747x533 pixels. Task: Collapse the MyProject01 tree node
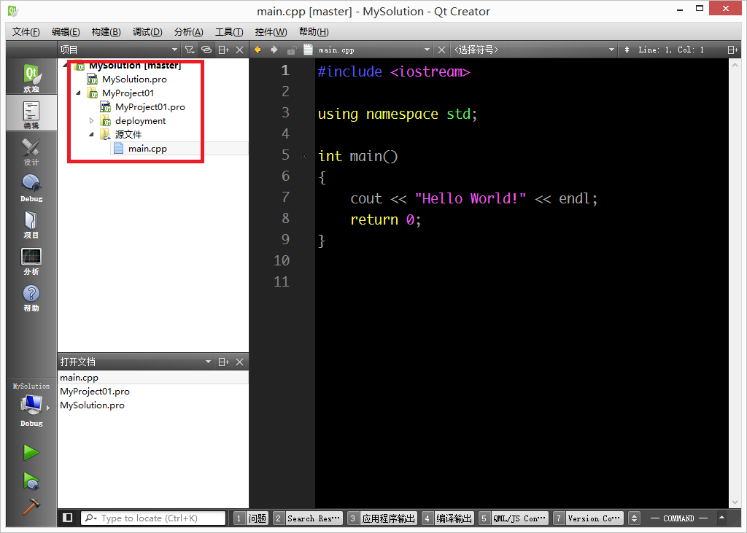79,93
